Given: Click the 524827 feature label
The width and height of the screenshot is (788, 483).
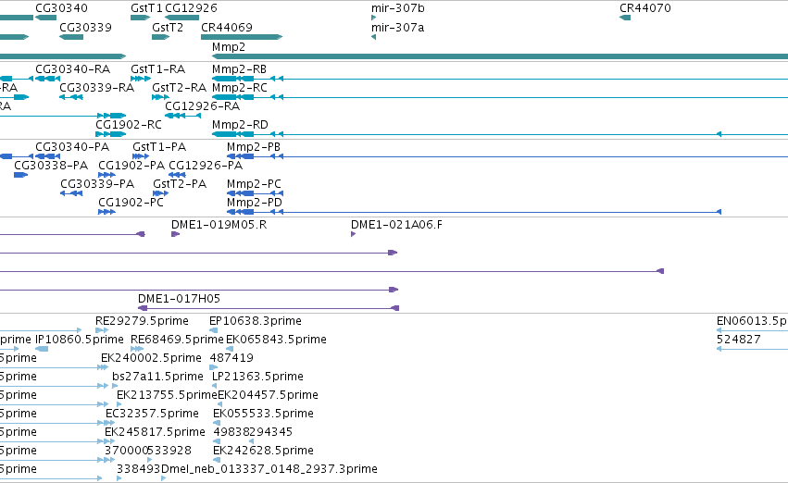Looking at the screenshot, I should [739, 340].
